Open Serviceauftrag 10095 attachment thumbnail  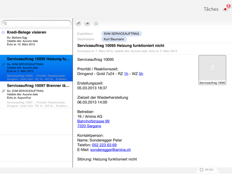[212, 70]
